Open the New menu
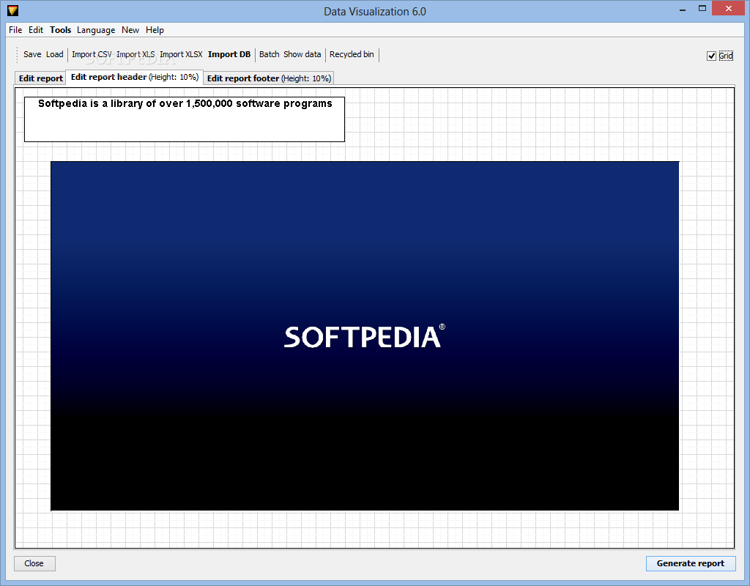The image size is (750, 586). pyautogui.click(x=130, y=29)
